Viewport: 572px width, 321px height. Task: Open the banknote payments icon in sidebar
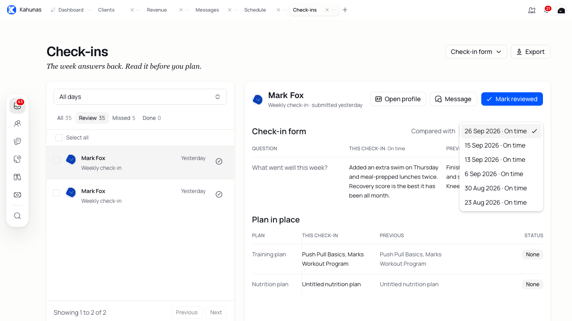click(x=17, y=195)
